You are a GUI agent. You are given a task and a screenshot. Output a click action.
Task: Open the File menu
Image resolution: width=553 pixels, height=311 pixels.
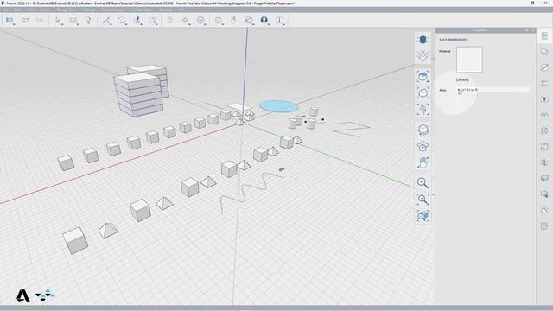pyautogui.click(x=6, y=10)
